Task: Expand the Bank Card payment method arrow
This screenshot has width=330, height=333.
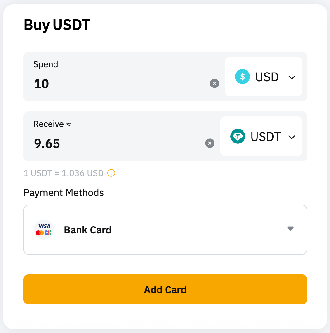Action: [x=290, y=229]
